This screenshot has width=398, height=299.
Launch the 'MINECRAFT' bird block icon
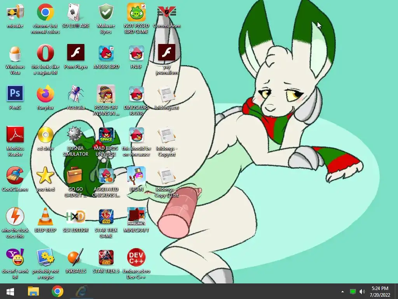point(136,216)
